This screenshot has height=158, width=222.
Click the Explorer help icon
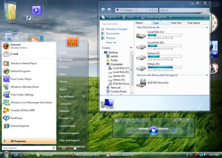pyautogui.click(x=206, y=17)
